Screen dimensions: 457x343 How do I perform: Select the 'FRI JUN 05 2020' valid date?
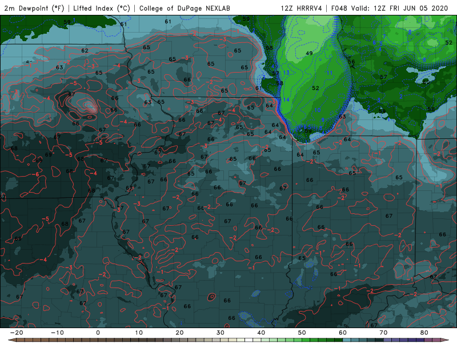pyautogui.click(x=419, y=8)
